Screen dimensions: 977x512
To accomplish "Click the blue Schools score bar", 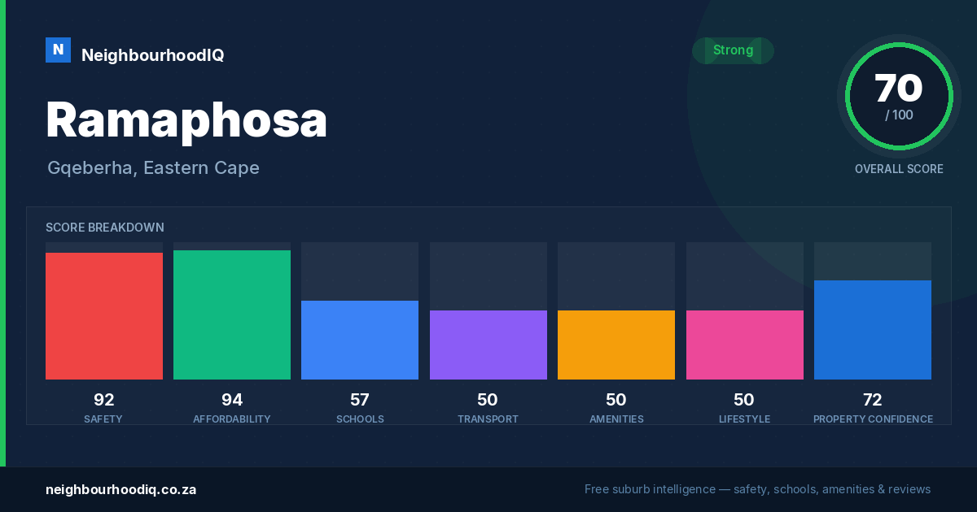I will (x=360, y=340).
